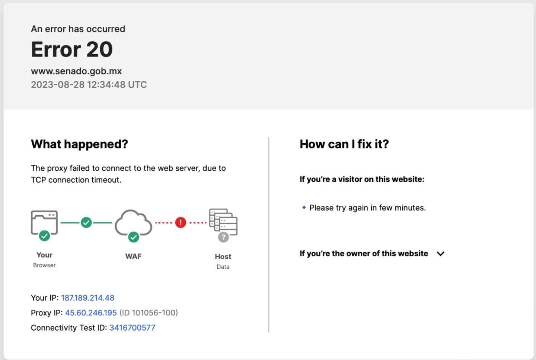Expand the website owner section chevron
The image size is (536, 360).
click(x=441, y=254)
